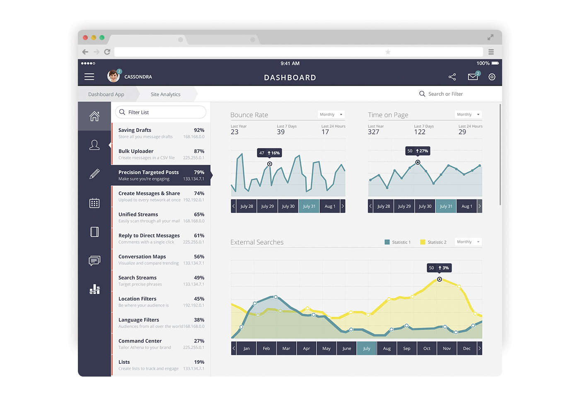Reload the browser page
Screen dimensions: 580x396
[x=107, y=52]
